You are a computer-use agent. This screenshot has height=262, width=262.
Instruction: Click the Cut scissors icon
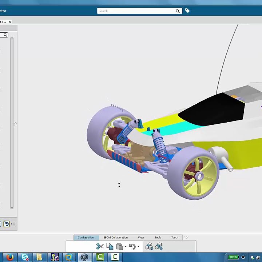pos(100,247)
